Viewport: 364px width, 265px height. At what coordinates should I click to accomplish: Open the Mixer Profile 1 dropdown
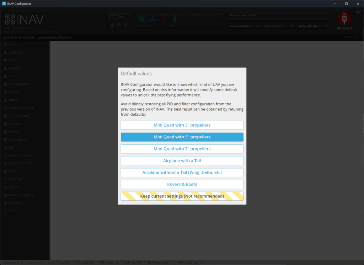pos(279,26)
